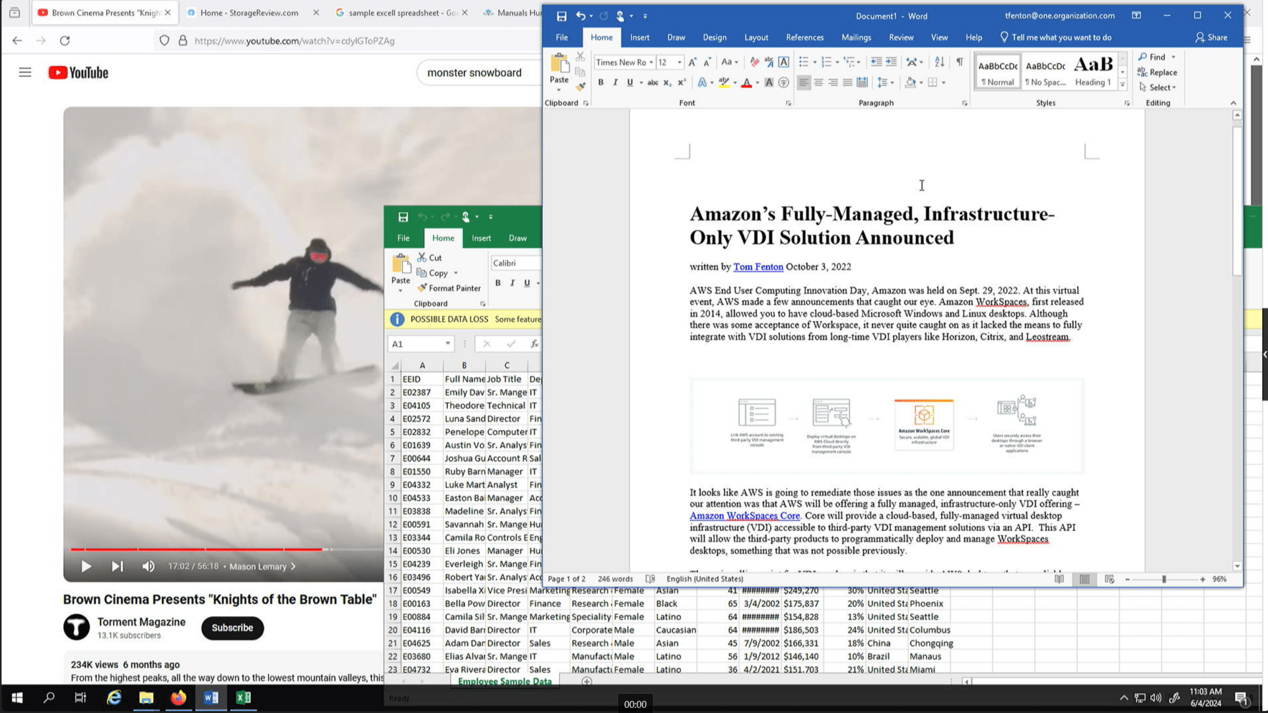Adjust Word zoom slider

click(x=1164, y=579)
